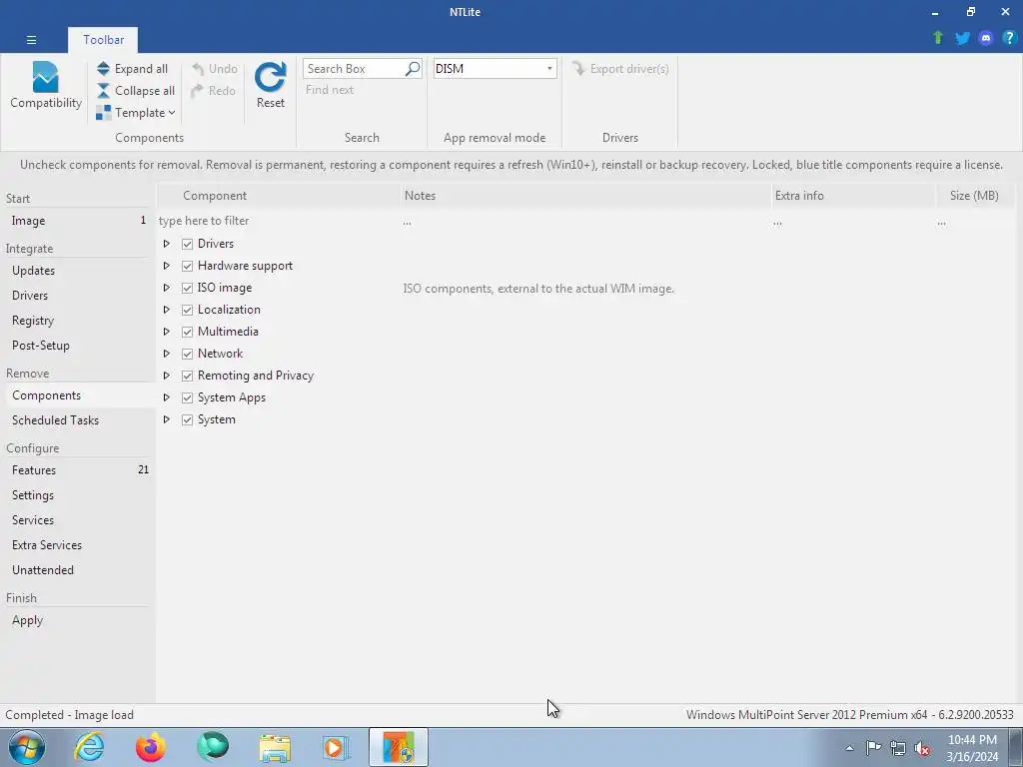Uncheck the System Apps checkbox
The image size is (1023, 767).
187,397
